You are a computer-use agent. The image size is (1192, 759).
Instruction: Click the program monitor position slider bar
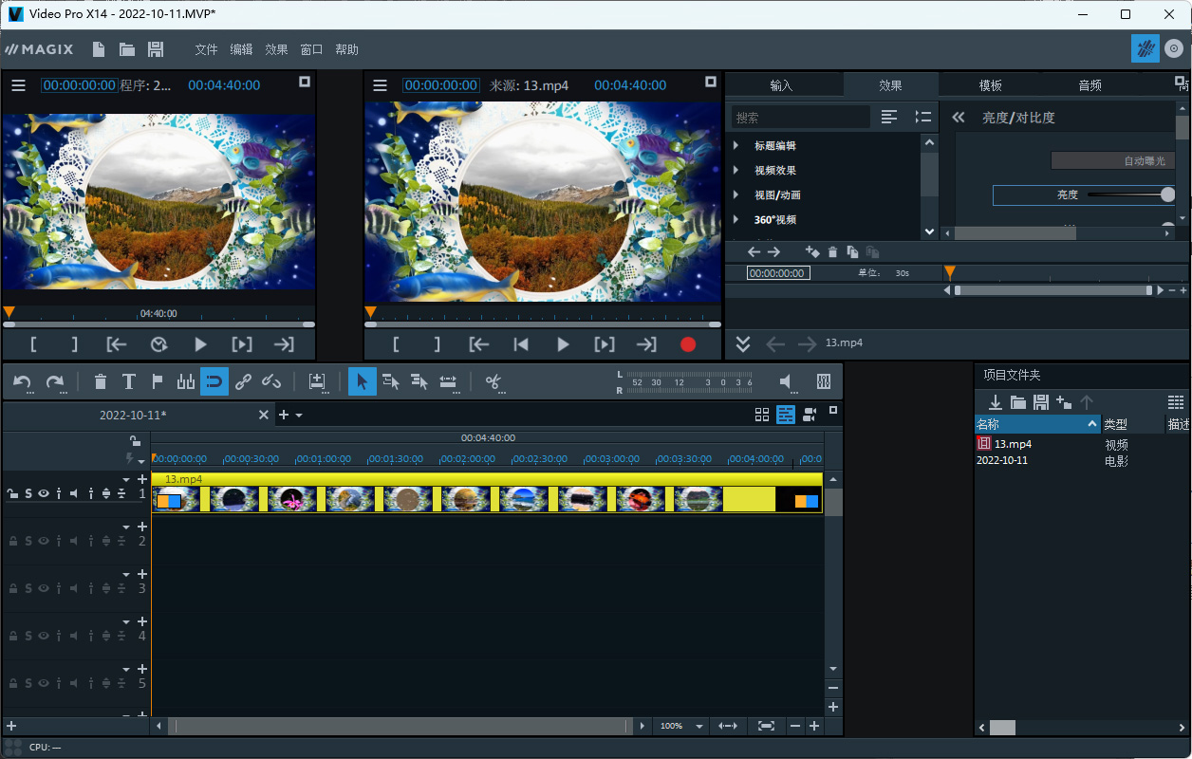tap(159, 324)
